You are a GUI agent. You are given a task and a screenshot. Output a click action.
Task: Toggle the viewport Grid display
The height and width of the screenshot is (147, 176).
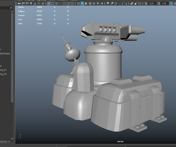pos(49,4)
